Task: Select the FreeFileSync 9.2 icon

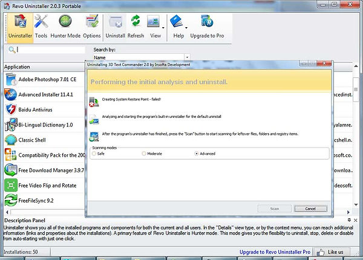Action: [11, 200]
